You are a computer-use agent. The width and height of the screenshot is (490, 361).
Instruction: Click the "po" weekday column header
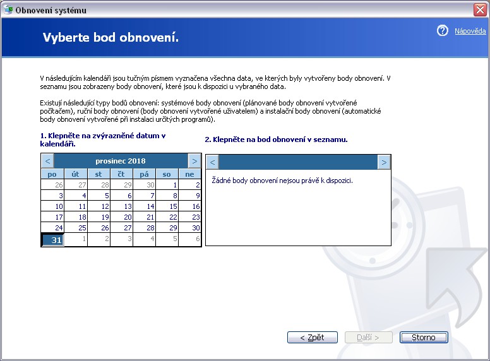[52, 174]
